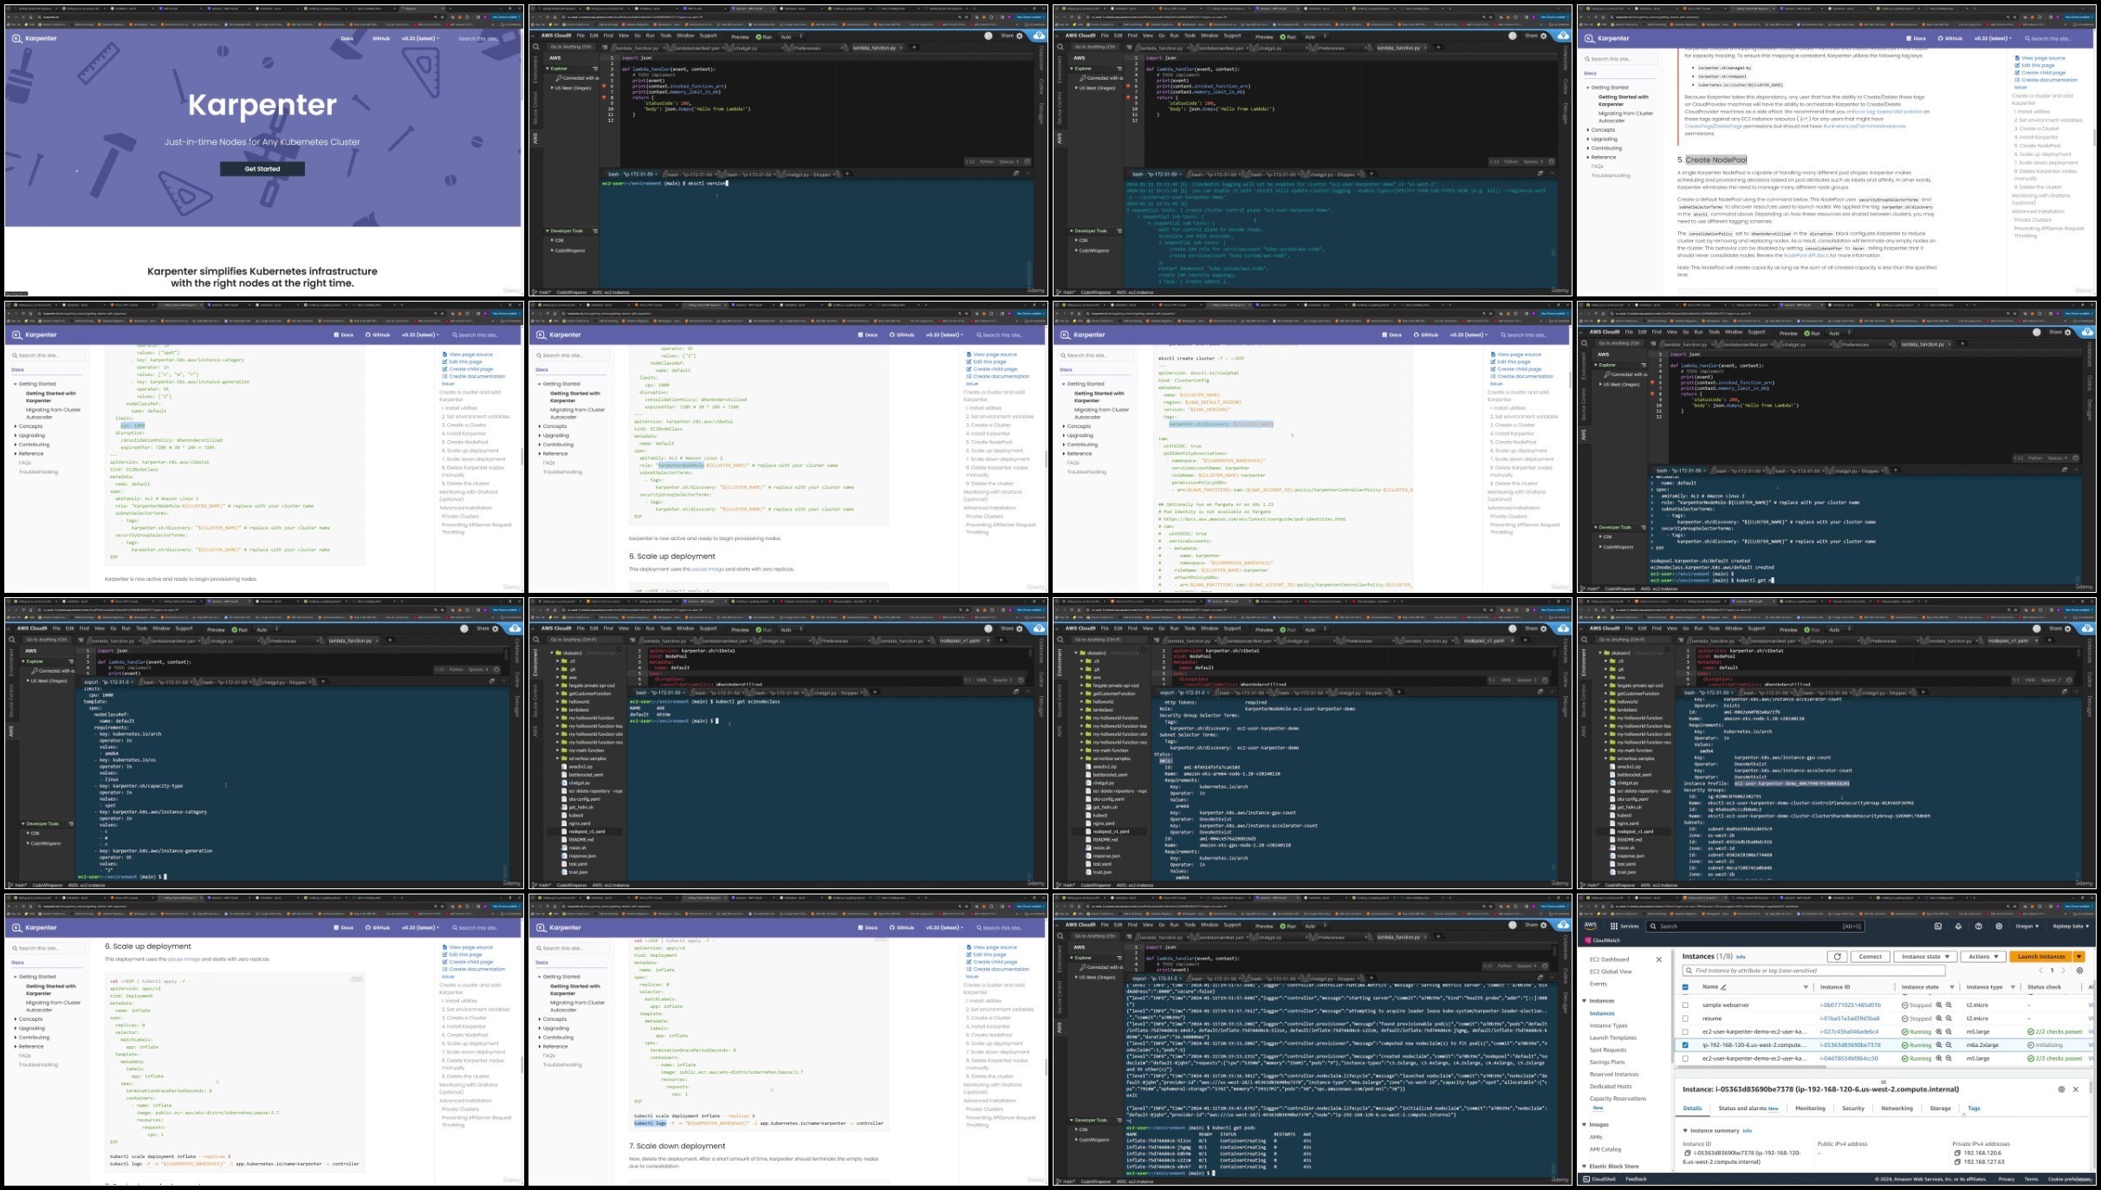Check the resume instance checkbox
2101x1190 pixels.
point(1685,1018)
